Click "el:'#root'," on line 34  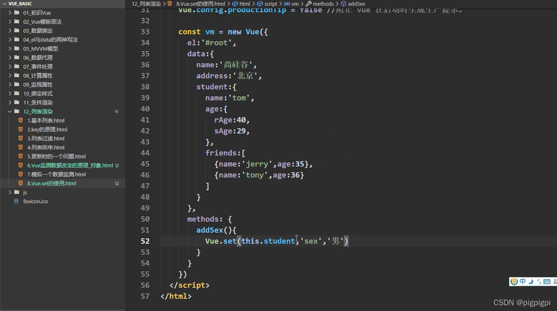[x=212, y=42]
